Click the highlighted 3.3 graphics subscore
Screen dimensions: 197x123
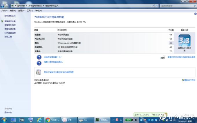(171, 43)
